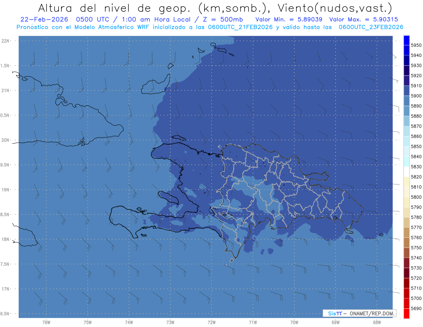Viewport: 423px width, 327px height.
Task: Click the 5690 colorbar label
Action: click(x=416, y=308)
